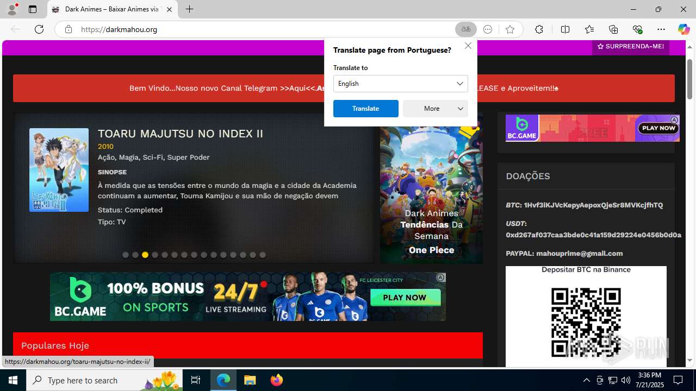Screen dimensions: 696x391
Task: Open the Extensions puzzle icon
Action: pos(539,29)
